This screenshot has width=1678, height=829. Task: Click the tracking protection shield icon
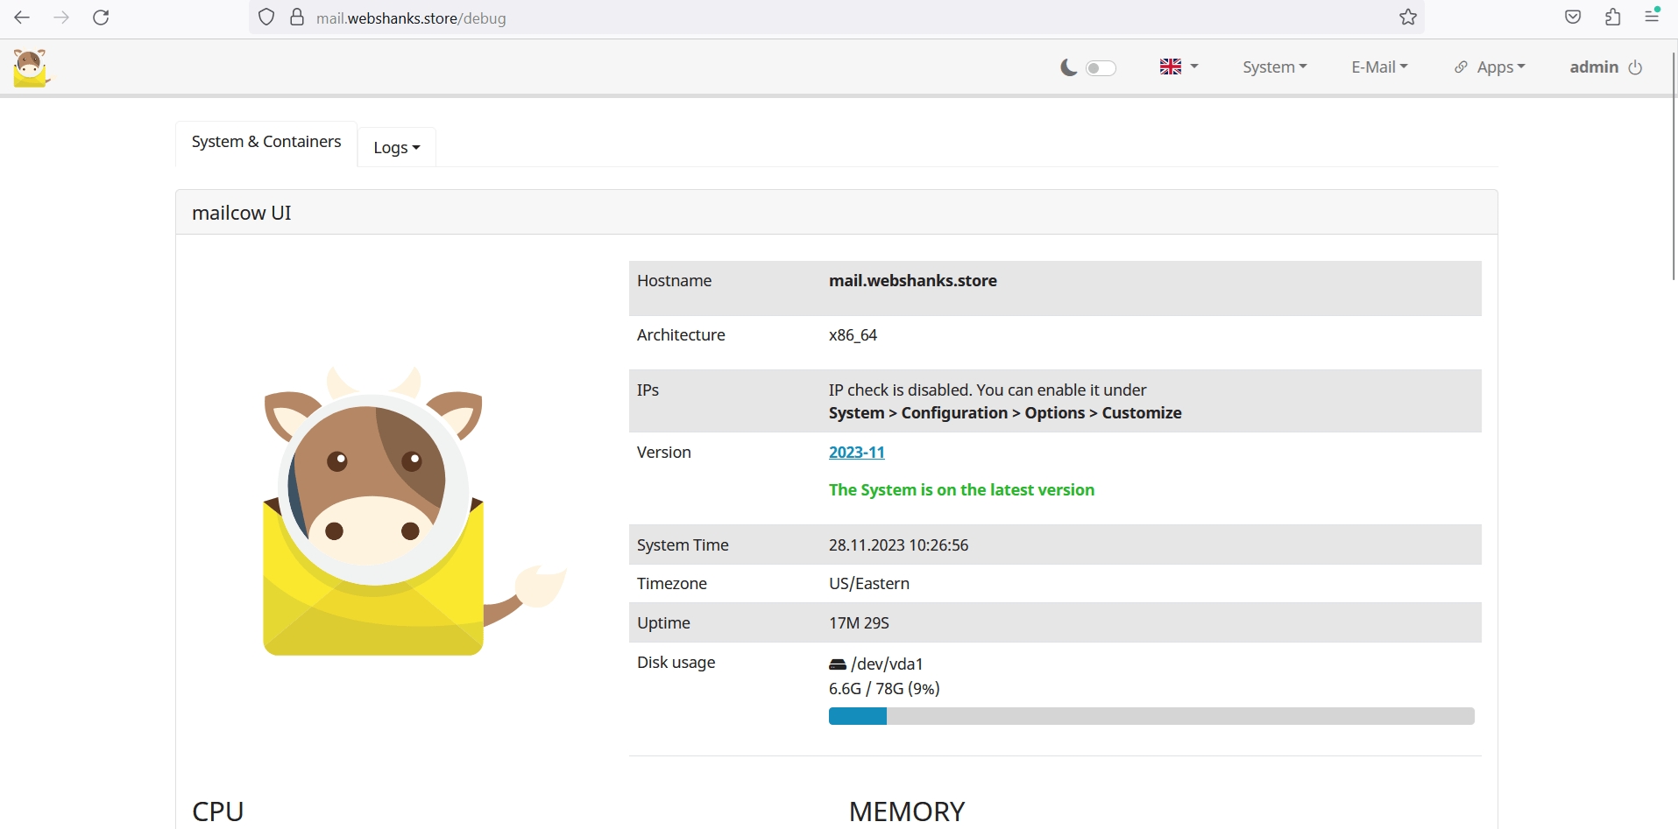[267, 18]
